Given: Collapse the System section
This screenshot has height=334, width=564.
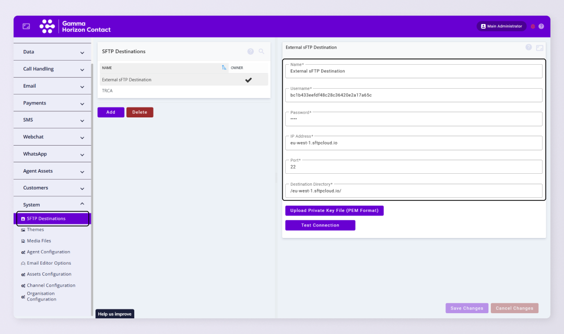Looking at the screenshot, I should coord(81,205).
